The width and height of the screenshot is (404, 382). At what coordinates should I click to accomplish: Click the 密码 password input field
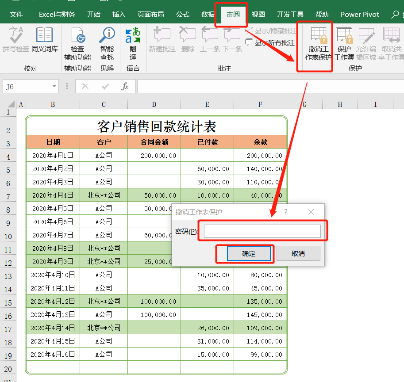(262, 231)
